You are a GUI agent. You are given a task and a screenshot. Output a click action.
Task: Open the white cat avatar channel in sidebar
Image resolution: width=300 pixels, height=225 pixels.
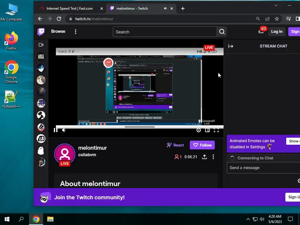(x=41, y=80)
